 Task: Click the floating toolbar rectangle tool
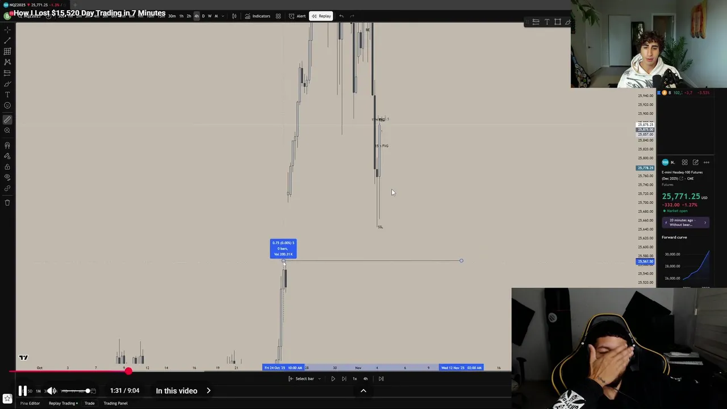(x=558, y=22)
